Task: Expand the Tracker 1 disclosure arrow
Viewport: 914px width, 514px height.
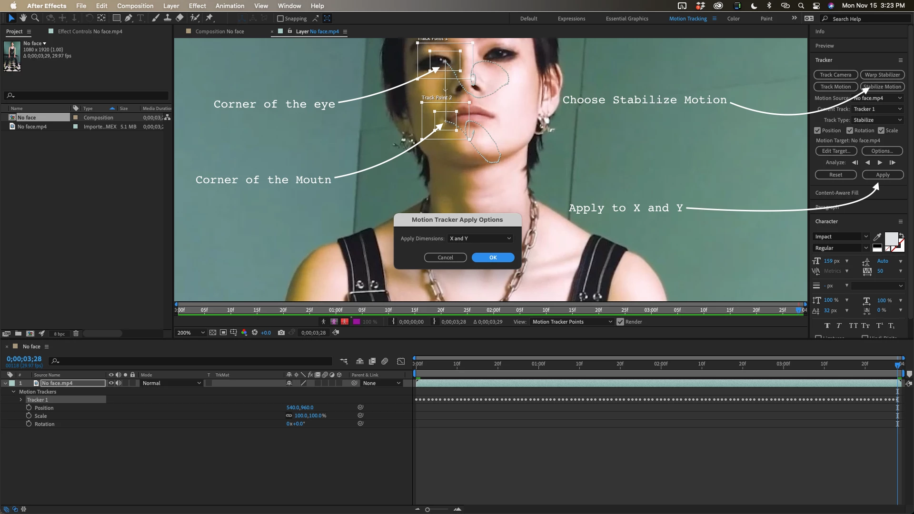Action: (x=21, y=400)
